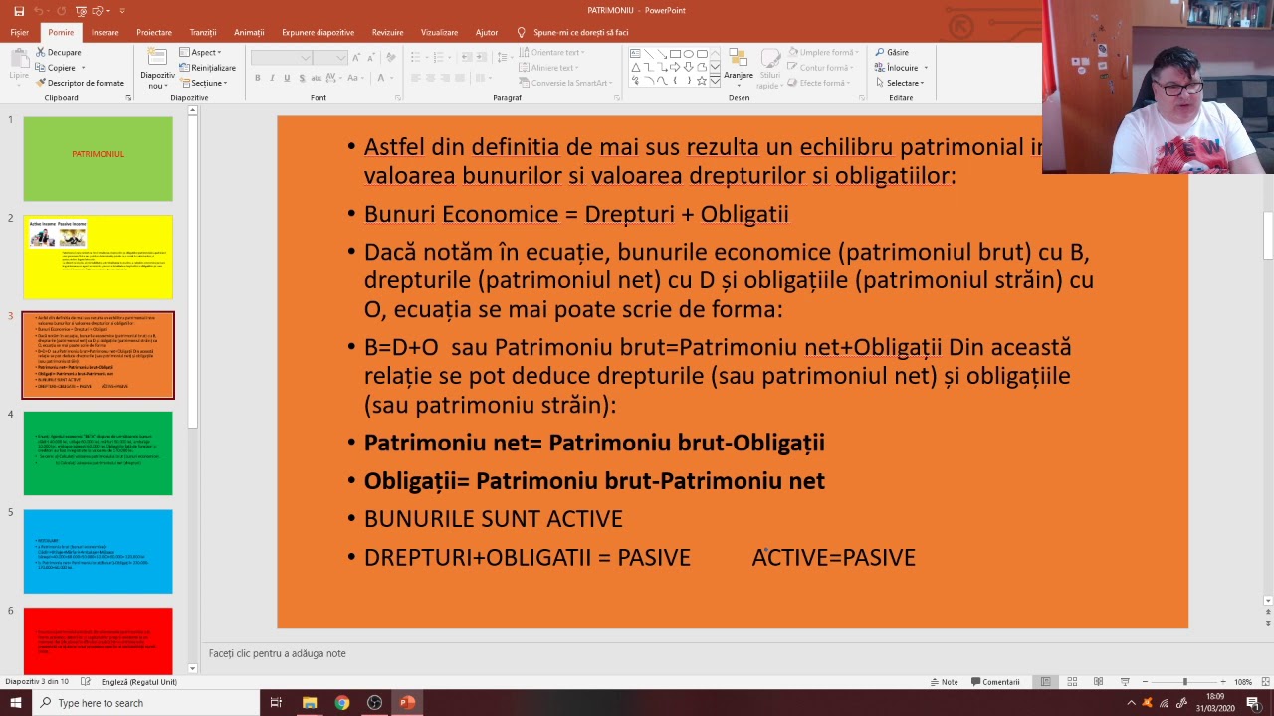Viewport: 1274px width, 716px height.
Task: Open Contur formă outline color
Action: pyautogui.click(x=822, y=68)
